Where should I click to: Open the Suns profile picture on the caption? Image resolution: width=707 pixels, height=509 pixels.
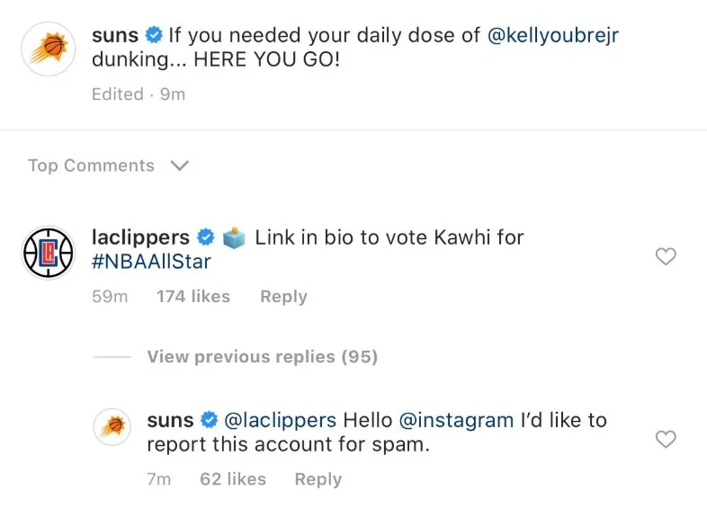click(x=49, y=49)
